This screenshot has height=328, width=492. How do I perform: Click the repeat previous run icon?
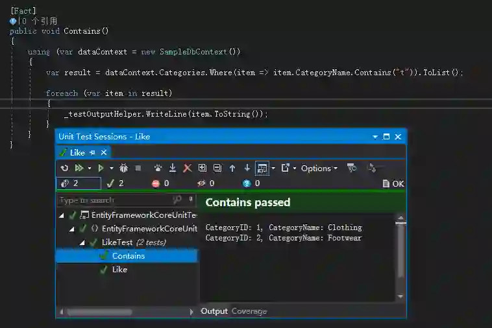(64, 169)
